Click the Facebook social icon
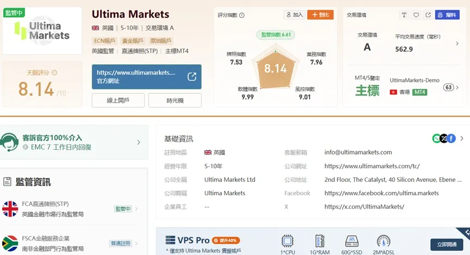The height and width of the screenshot is (255, 470). coord(451,138)
